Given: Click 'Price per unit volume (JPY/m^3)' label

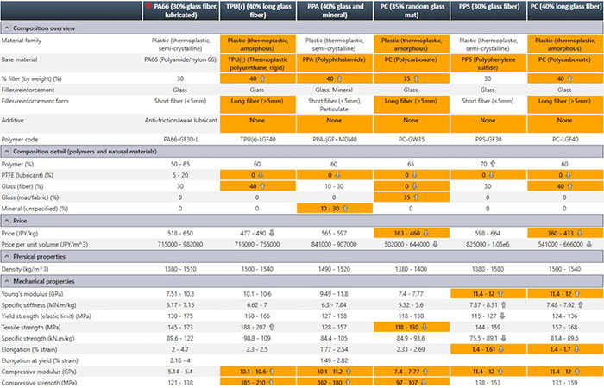Looking at the screenshot, I should pyautogui.click(x=45, y=244).
